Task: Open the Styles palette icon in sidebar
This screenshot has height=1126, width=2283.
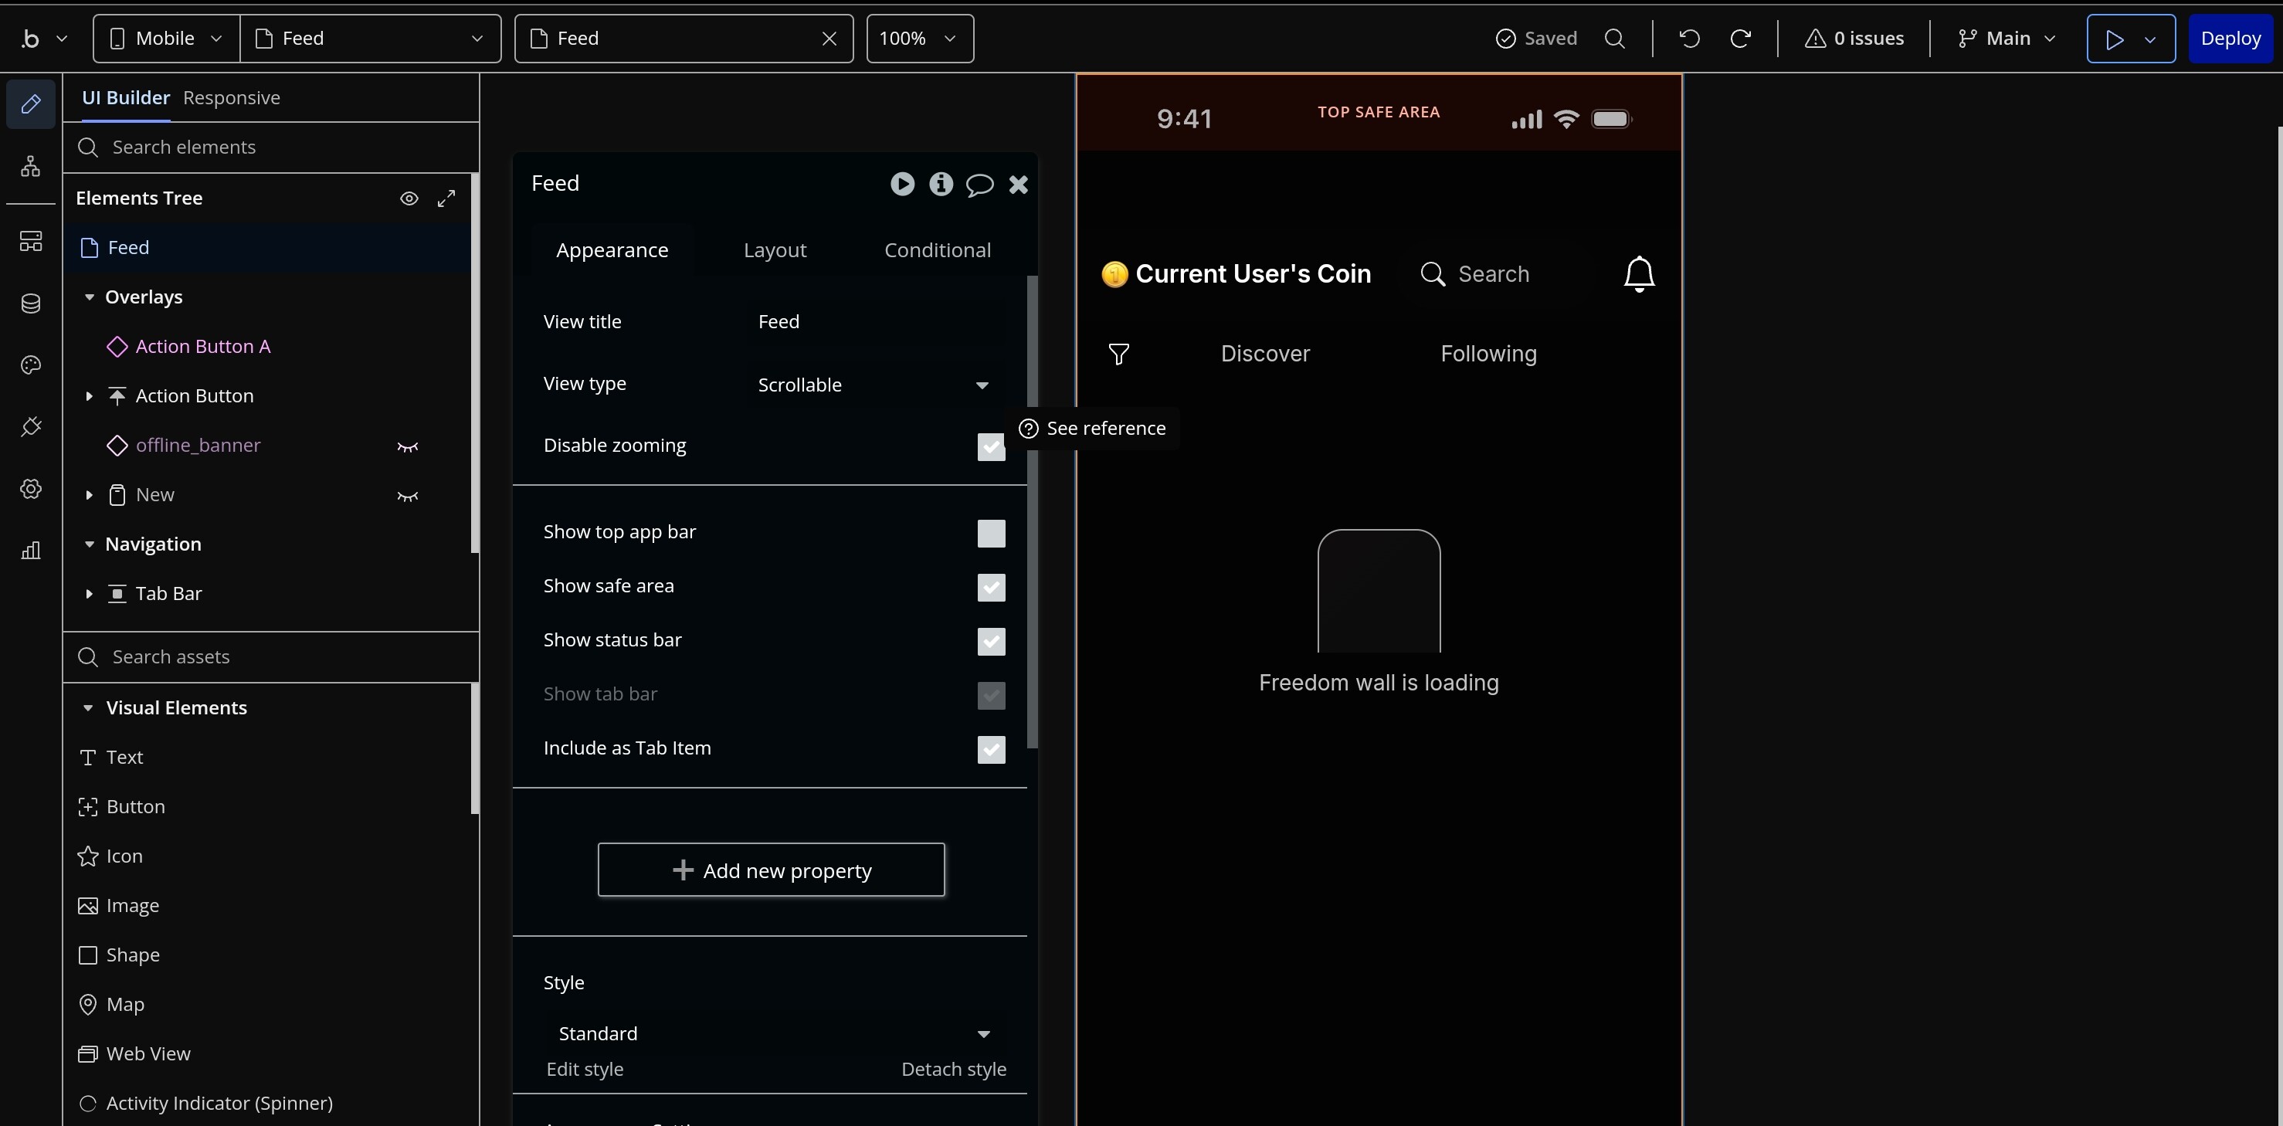Action: click(31, 365)
